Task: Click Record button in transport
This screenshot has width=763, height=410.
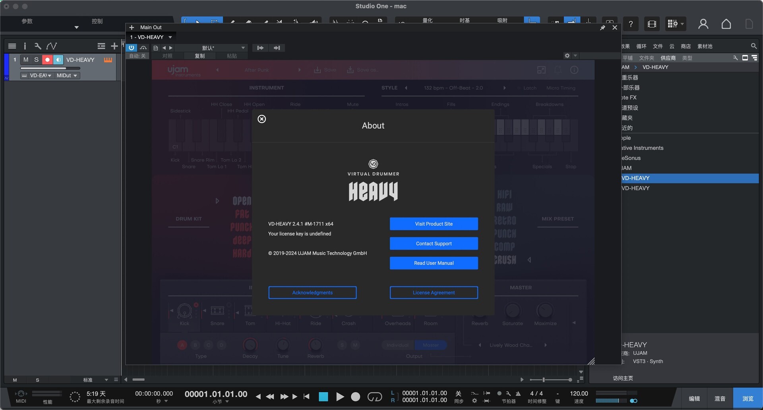Action: [356, 397]
